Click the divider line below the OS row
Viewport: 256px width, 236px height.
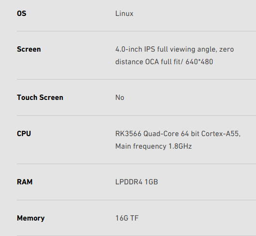point(136,31)
